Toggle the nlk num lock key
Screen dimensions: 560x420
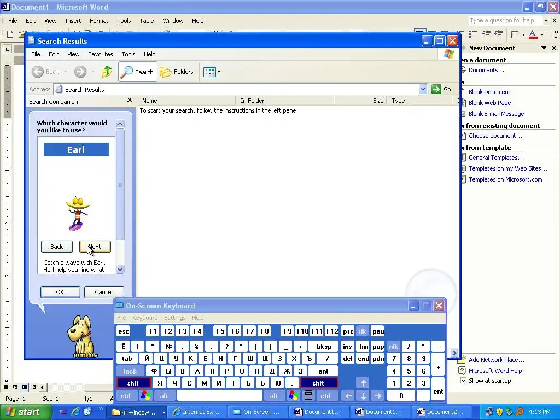[393, 346]
